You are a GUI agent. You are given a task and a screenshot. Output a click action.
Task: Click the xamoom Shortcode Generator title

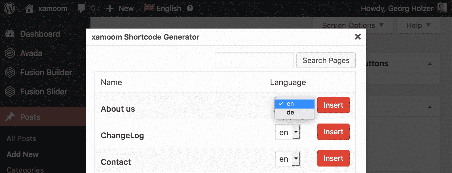pyautogui.click(x=145, y=37)
